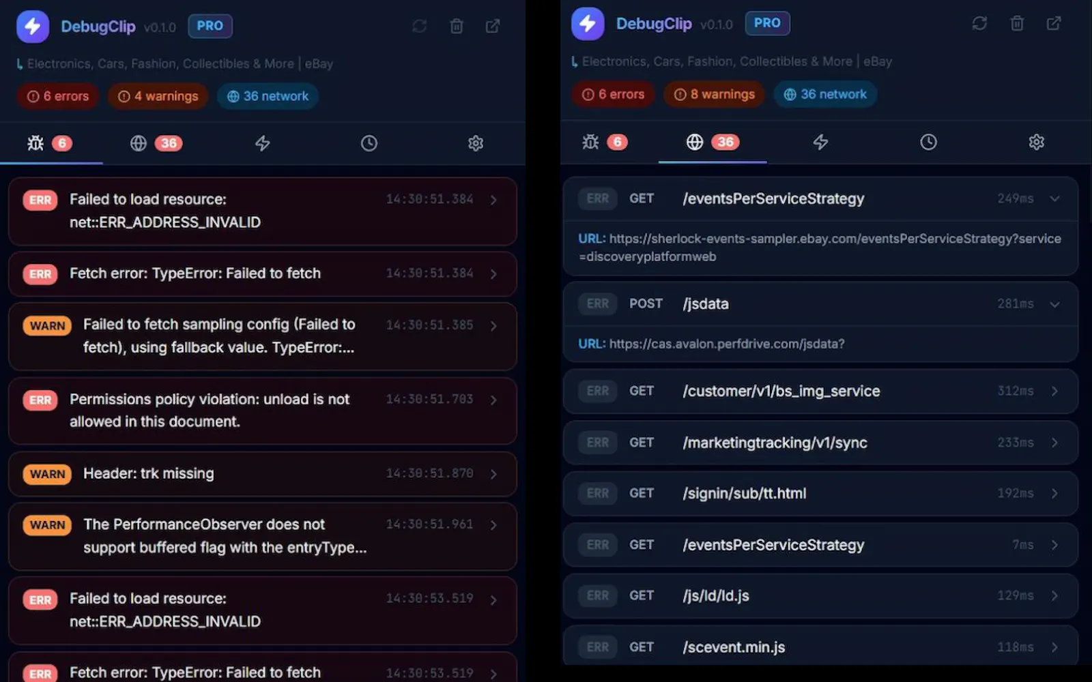Click trash icon in right DebugClip panel

pos(1017,23)
